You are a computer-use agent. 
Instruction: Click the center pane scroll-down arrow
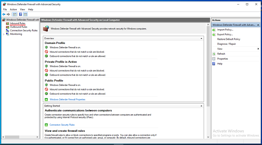(x=208, y=137)
